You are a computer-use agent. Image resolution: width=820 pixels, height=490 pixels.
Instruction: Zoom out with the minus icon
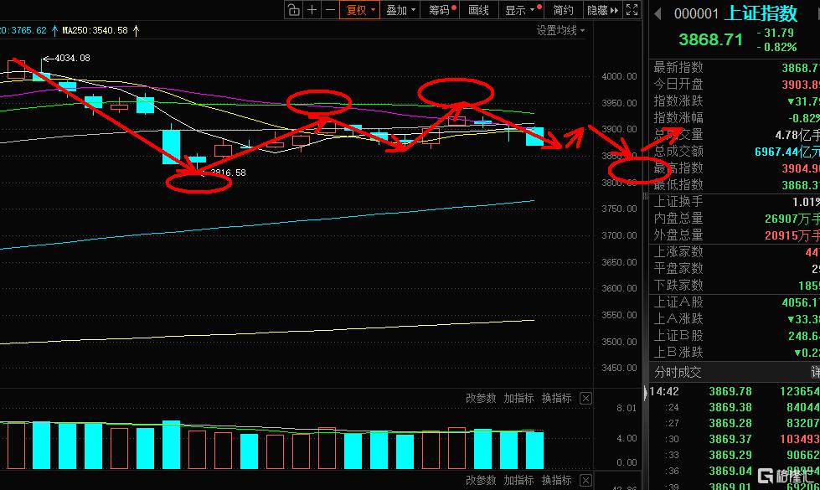coord(330,10)
